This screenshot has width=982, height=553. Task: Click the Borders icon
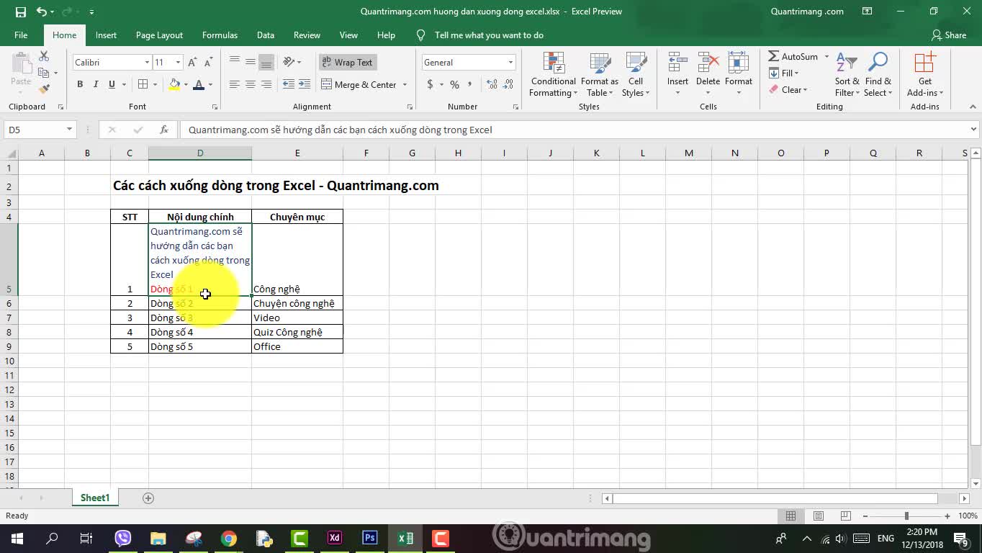[143, 84]
